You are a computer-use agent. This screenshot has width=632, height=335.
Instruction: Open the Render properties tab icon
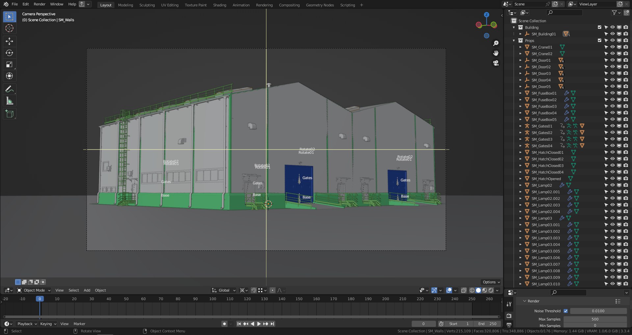(509, 316)
